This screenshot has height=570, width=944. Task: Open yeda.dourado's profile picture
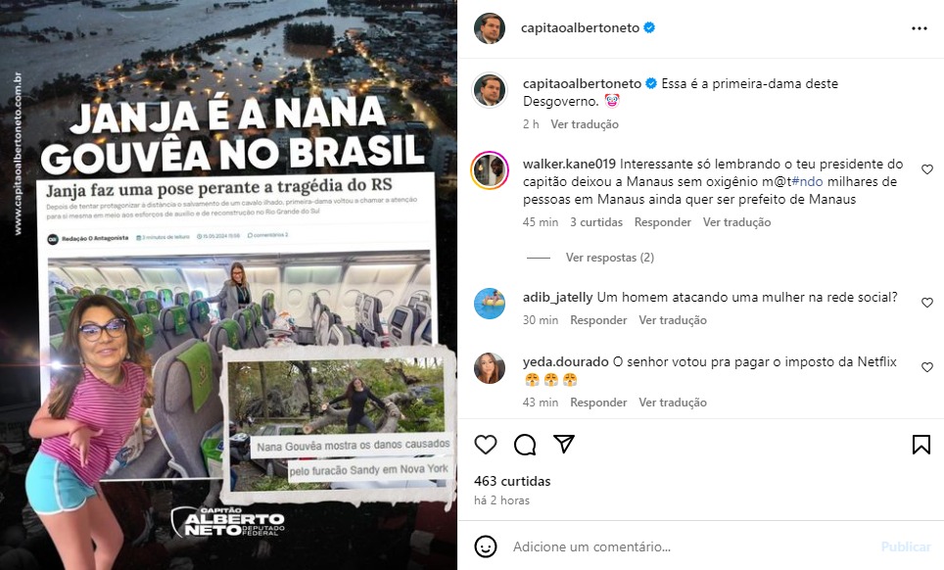tap(490, 368)
